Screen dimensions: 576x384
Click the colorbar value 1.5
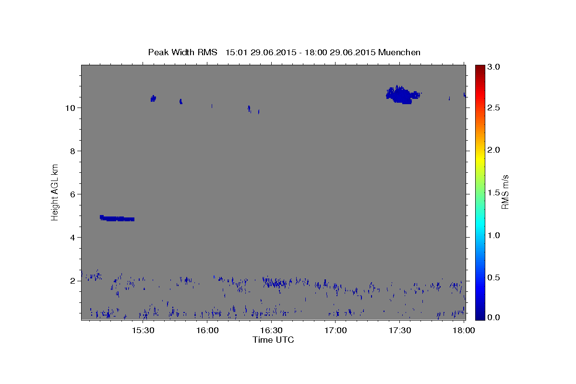coord(494,192)
